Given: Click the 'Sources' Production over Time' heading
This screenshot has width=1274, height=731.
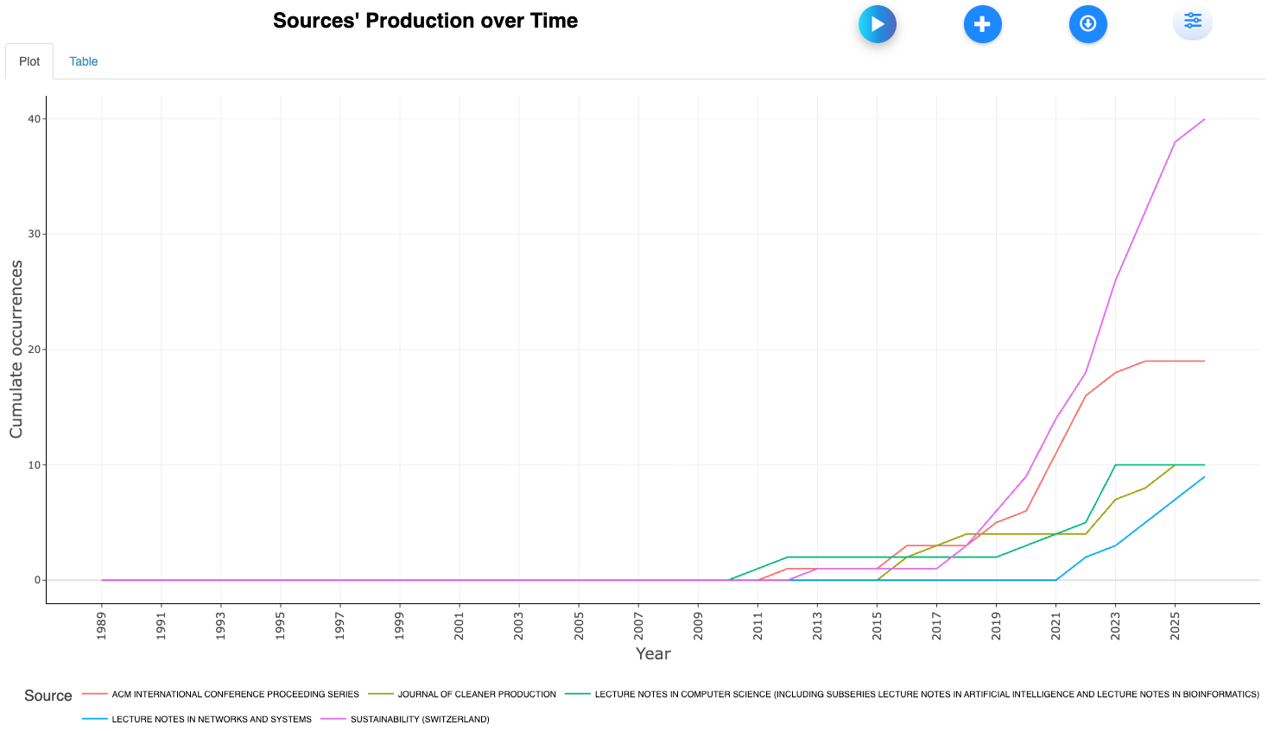Looking at the screenshot, I should click(425, 21).
